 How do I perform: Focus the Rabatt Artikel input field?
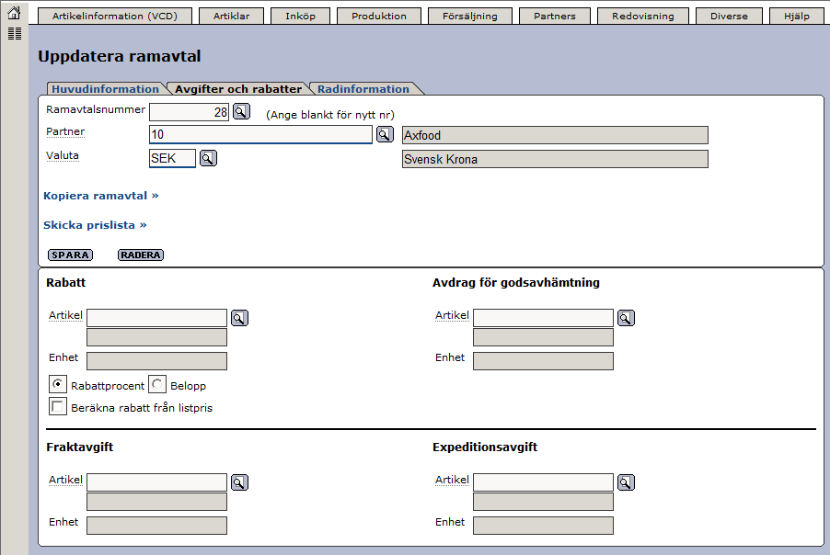click(x=156, y=318)
